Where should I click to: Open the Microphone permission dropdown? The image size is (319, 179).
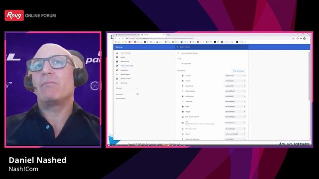pyautogui.click(x=235, y=86)
